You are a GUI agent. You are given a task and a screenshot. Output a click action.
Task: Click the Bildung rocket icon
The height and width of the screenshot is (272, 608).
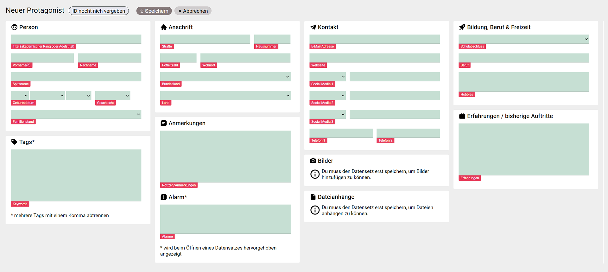462,27
